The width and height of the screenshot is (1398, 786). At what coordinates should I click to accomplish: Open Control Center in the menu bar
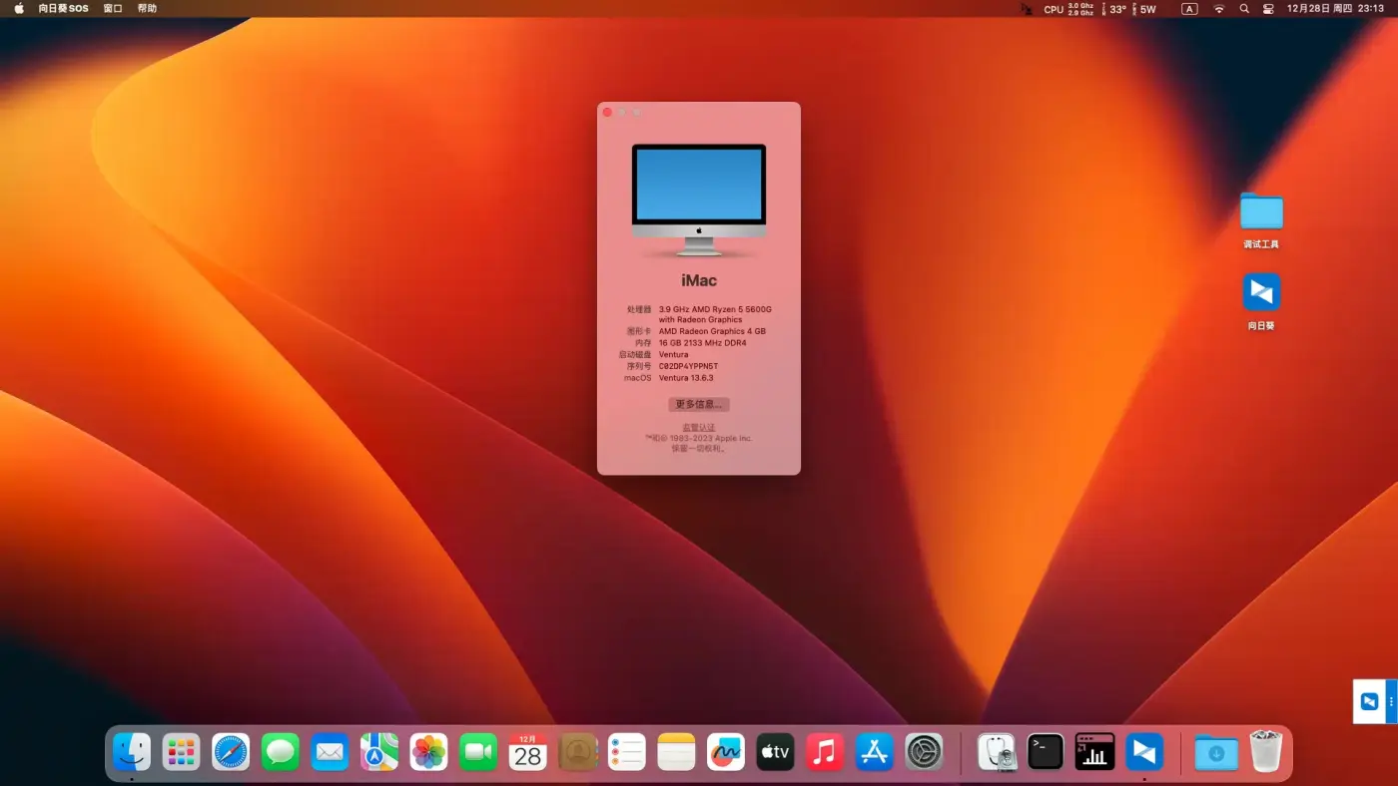tap(1268, 9)
